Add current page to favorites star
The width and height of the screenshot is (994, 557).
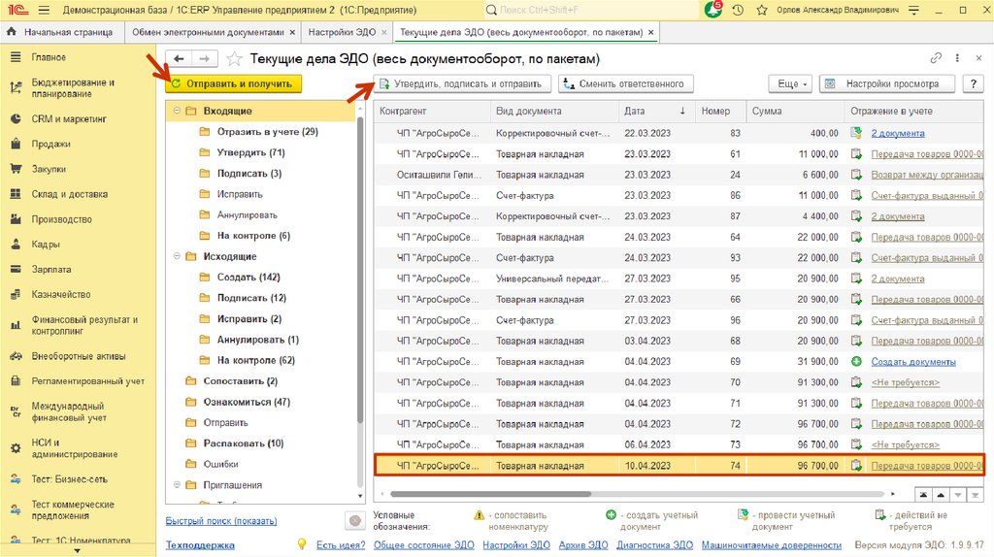click(x=236, y=58)
